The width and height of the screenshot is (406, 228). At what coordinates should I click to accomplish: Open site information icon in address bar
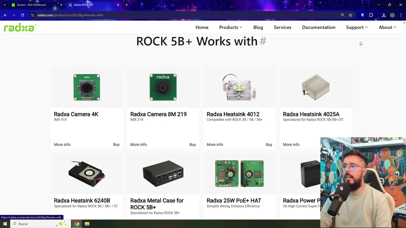(x=33, y=15)
